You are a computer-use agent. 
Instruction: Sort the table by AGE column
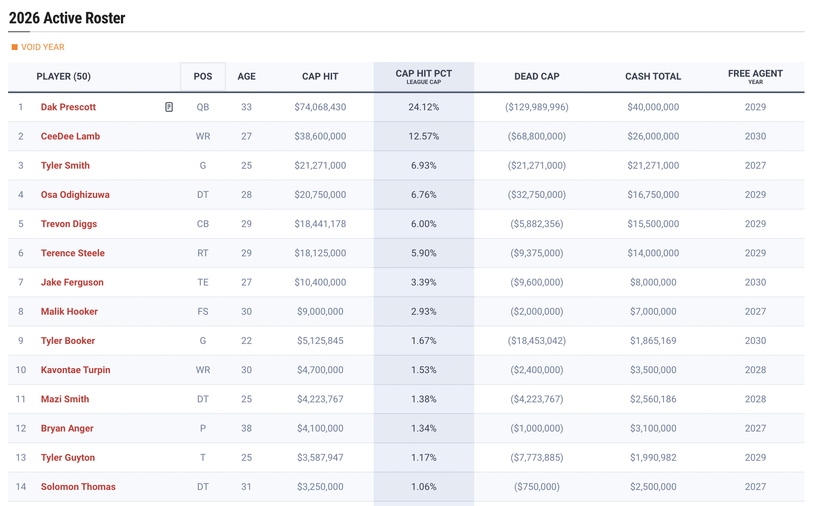(x=247, y=76)
